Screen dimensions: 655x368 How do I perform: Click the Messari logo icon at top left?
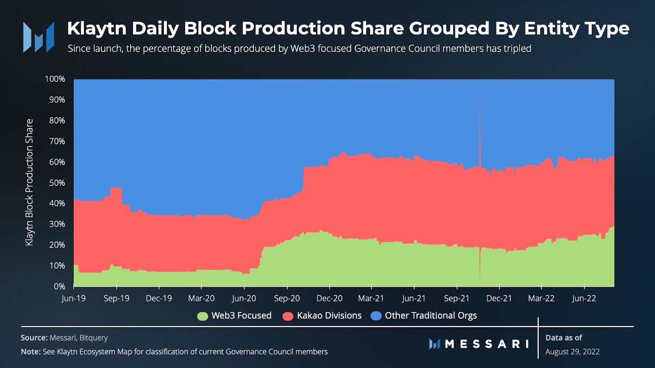point(39,37)
